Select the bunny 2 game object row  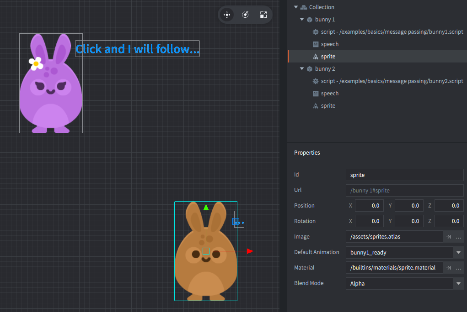click(x=377, y=68)
